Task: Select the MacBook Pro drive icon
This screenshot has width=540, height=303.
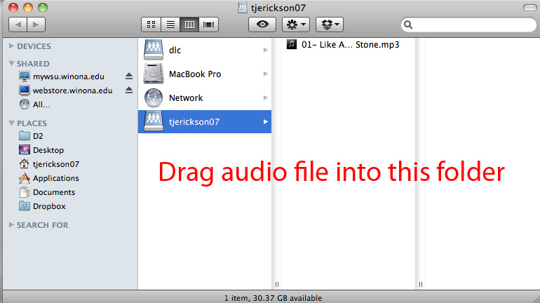Action: click(154, 74)
